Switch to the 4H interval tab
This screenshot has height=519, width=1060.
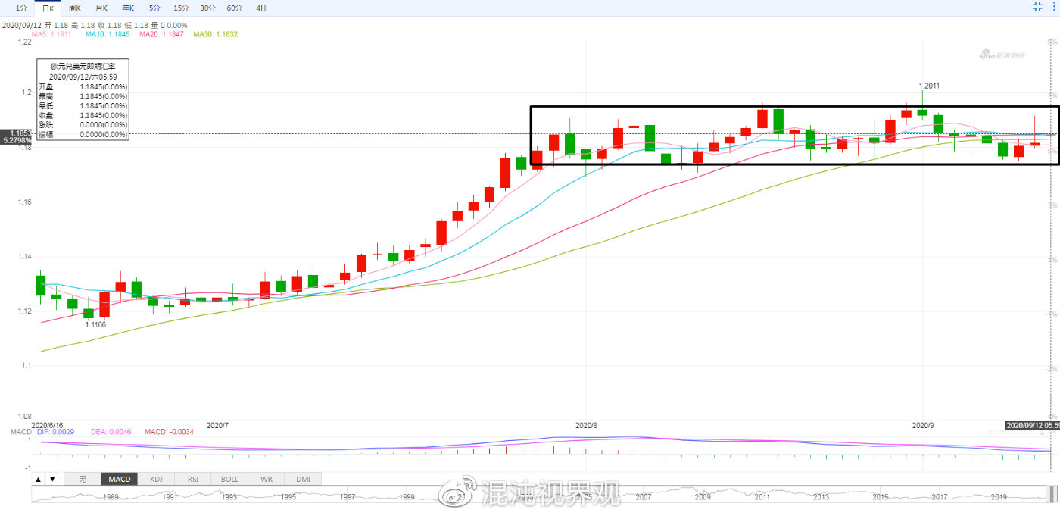tap(260, 8)
